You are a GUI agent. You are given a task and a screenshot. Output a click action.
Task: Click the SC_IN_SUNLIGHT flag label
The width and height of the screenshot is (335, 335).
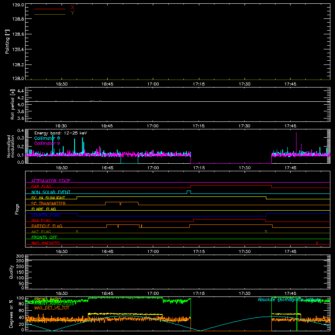pyautogui.click(x=48, y=198)
